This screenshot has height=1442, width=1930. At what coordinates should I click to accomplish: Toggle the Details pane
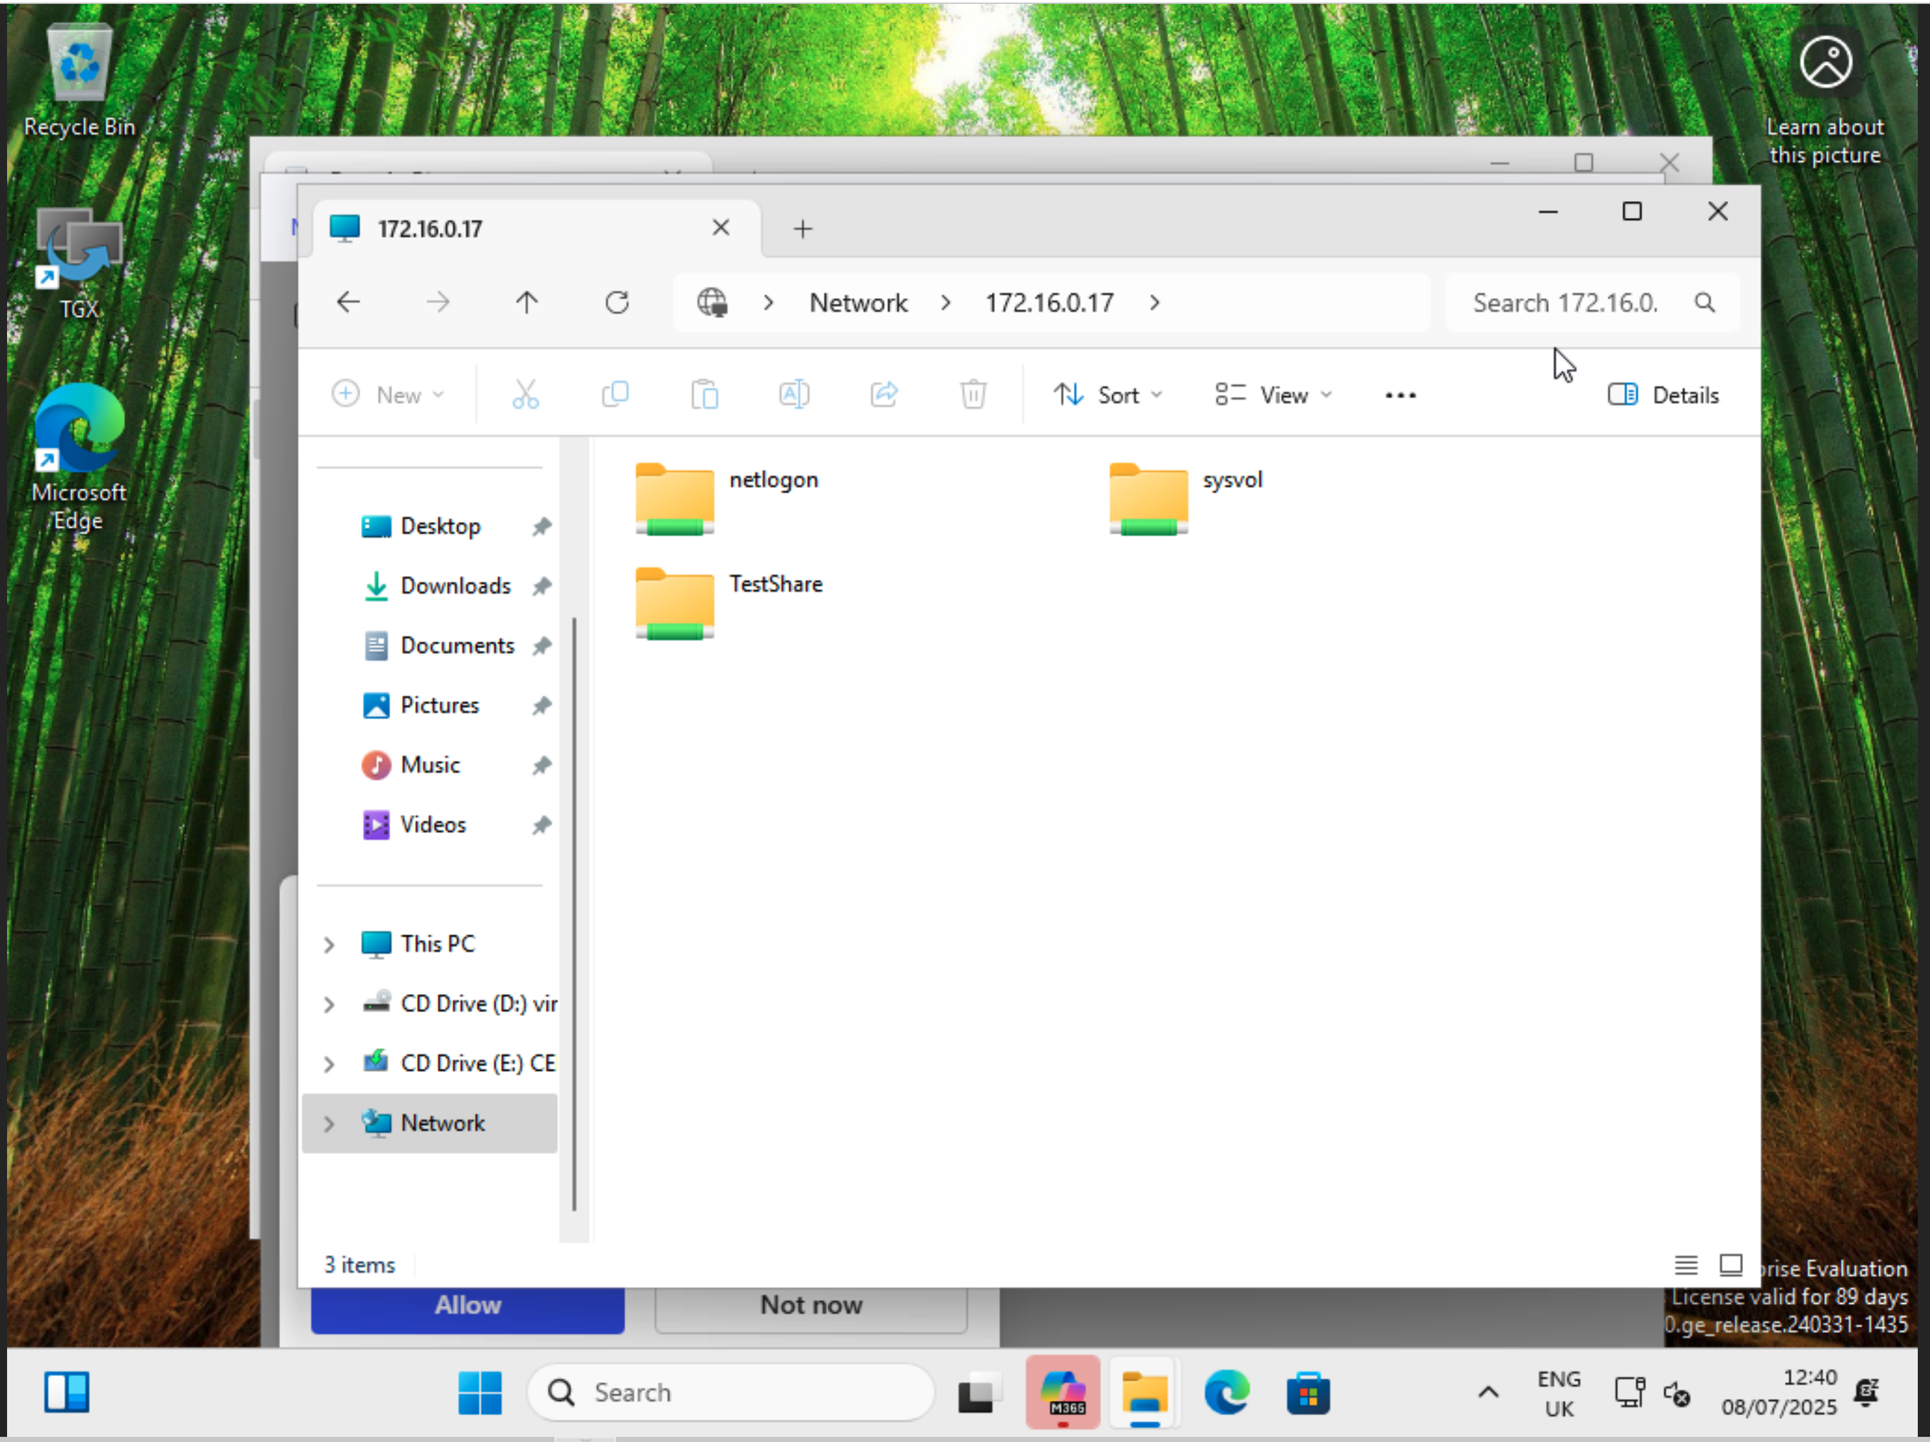(x=1662, y=395)
